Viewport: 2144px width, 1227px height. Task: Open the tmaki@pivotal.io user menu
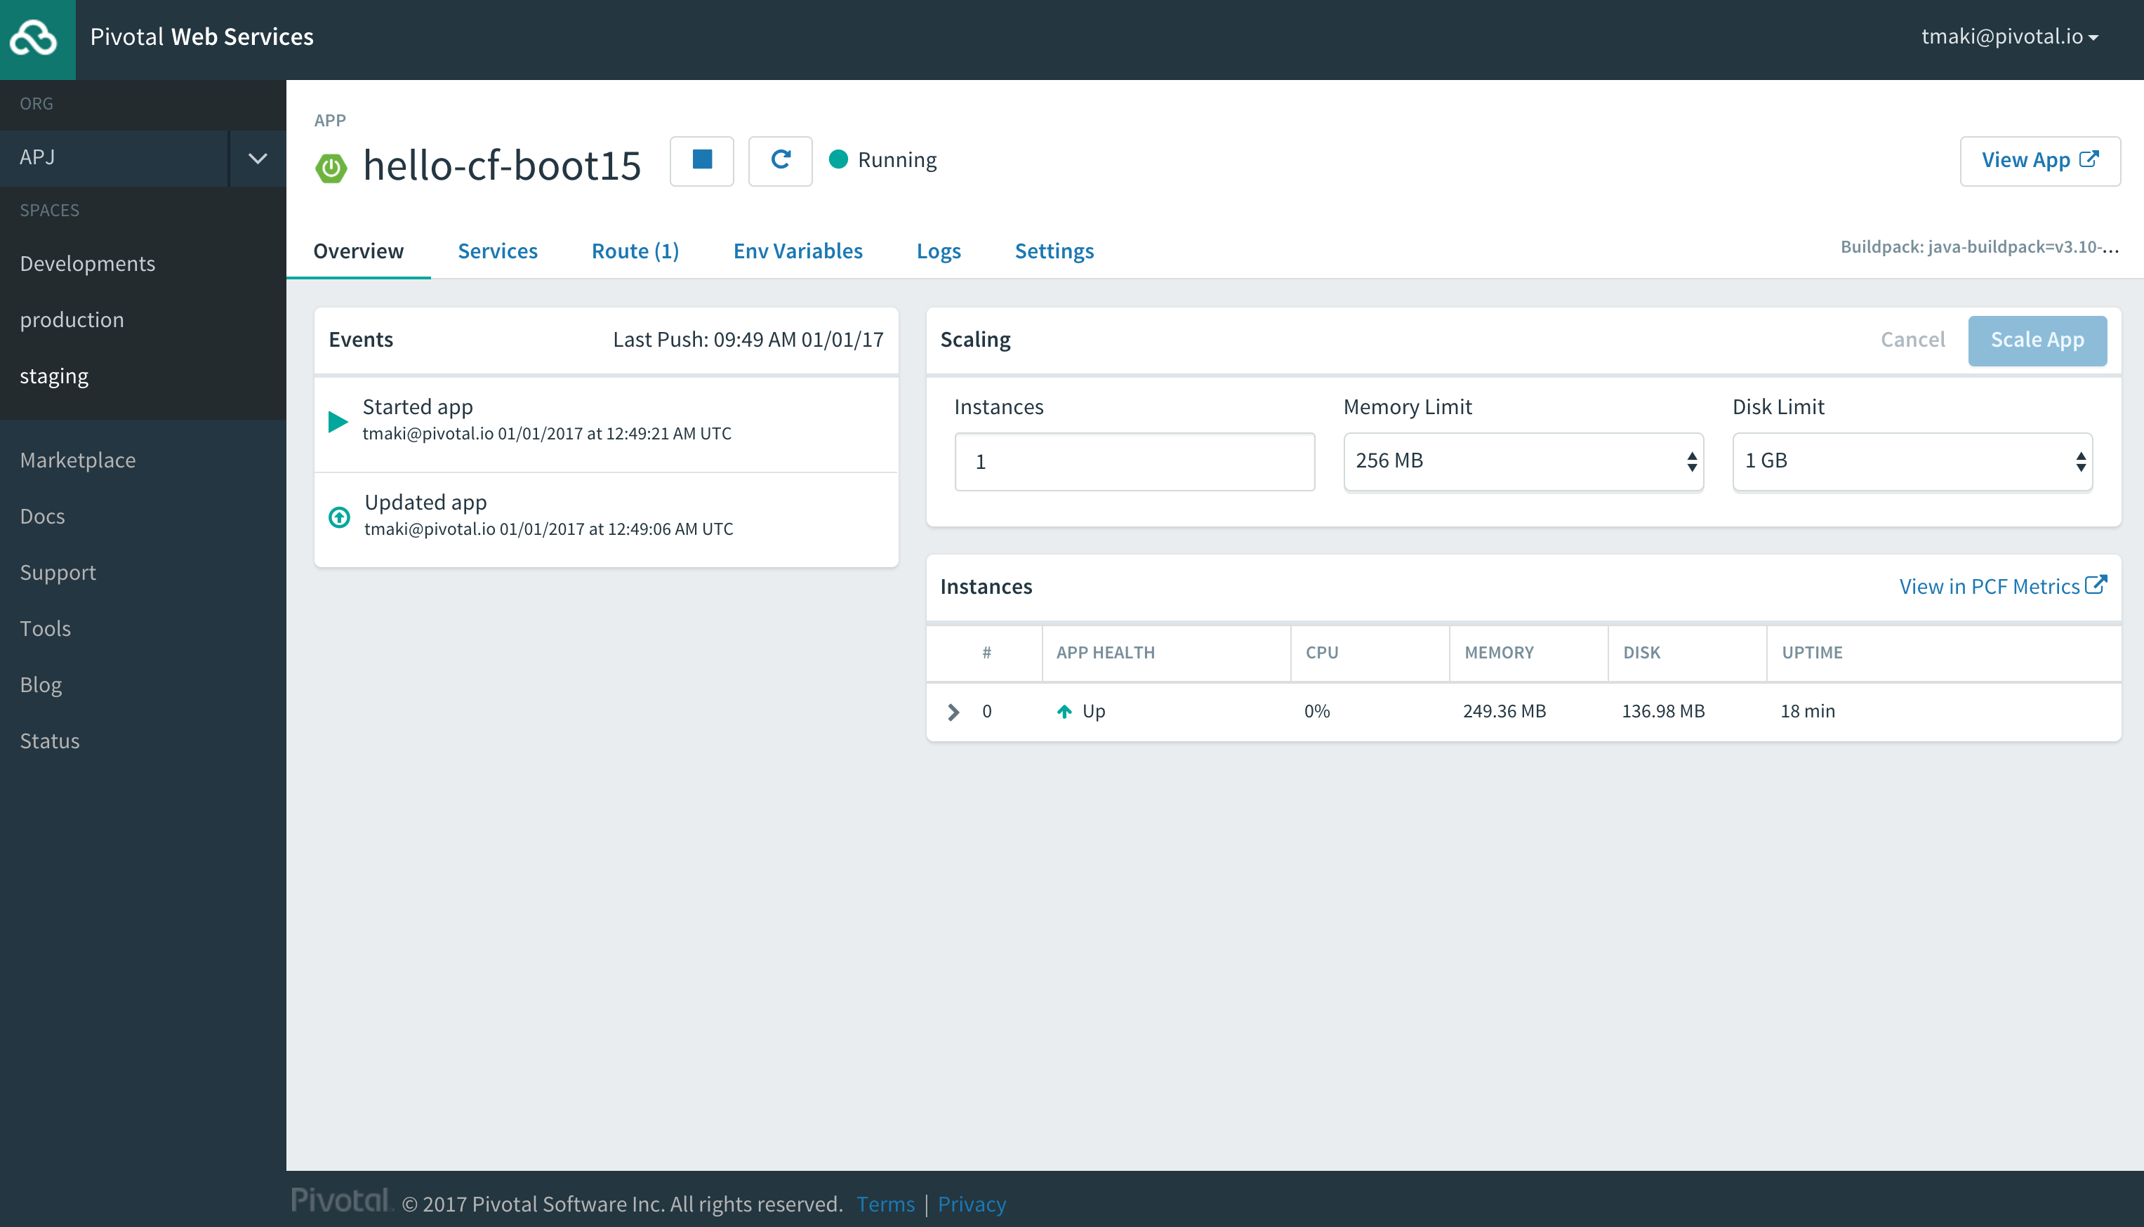pos(2009,37)
